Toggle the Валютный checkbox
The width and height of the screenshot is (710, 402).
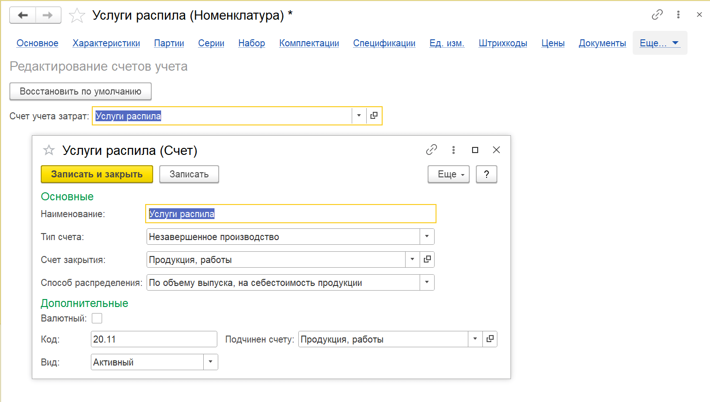point(97,318)
